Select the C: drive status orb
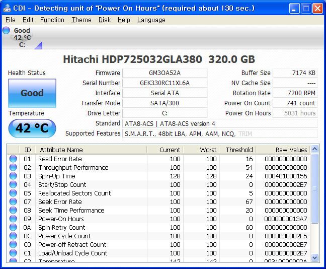 click(6, 30)
